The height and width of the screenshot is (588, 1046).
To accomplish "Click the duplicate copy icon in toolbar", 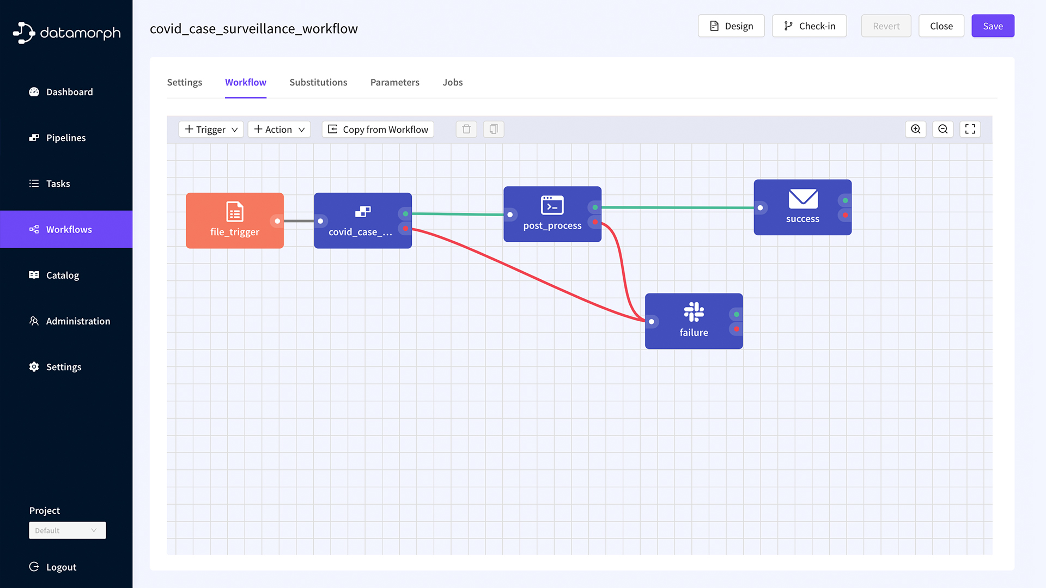I will pos(494,129).
